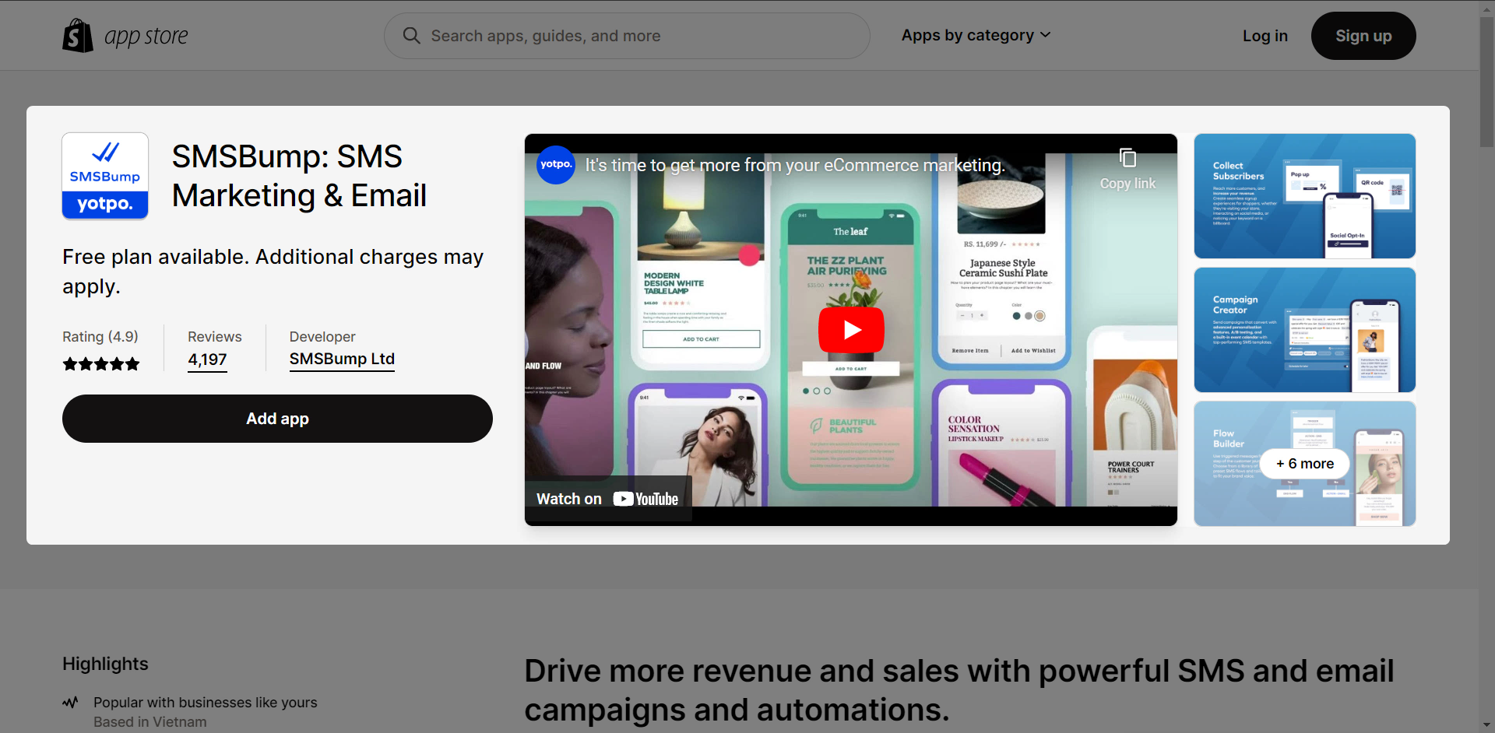Click the SMSBump yotpo app icon

105,176
